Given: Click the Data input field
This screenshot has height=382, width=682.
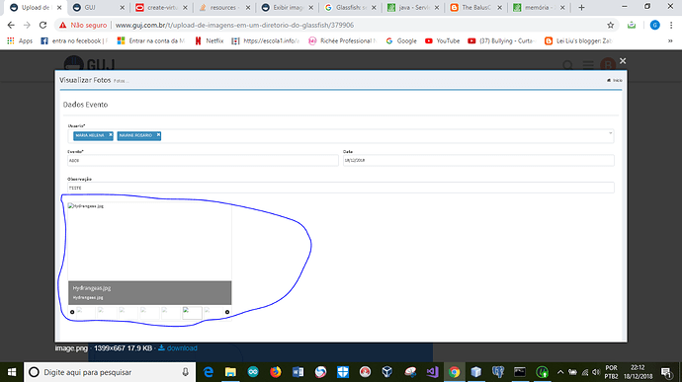Looking at the screenshot, I should [478, 160].
